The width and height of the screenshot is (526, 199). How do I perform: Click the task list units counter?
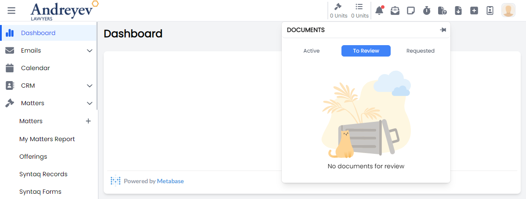(x=359, y=11)
